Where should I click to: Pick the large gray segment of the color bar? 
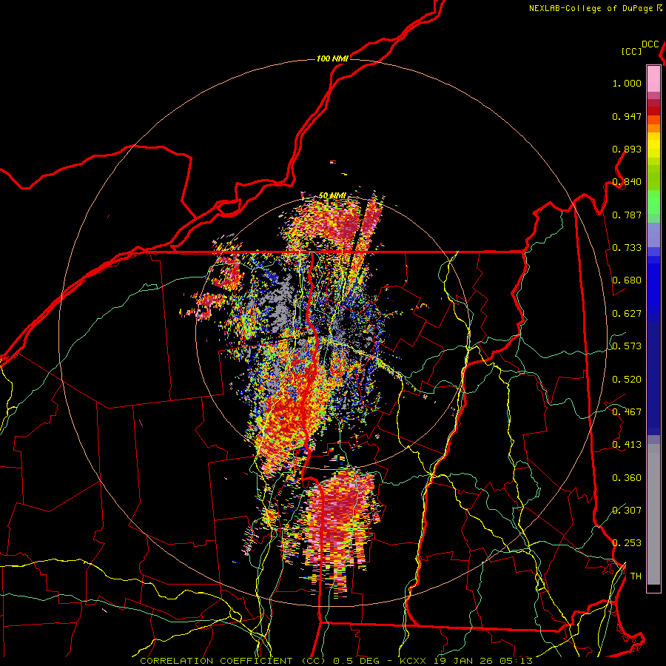coord(653,514)
